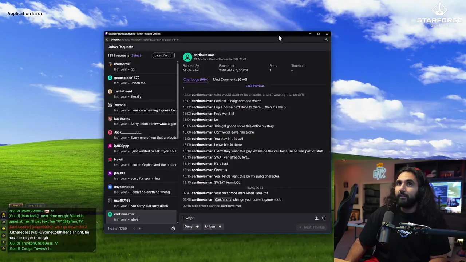Click Yevonai's avatar in request list
This screenshot has width=466, height=262.
(110, 105)
